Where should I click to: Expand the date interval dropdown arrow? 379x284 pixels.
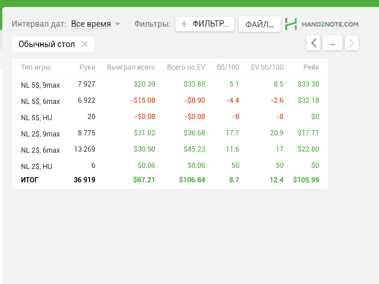click(118, 24)
